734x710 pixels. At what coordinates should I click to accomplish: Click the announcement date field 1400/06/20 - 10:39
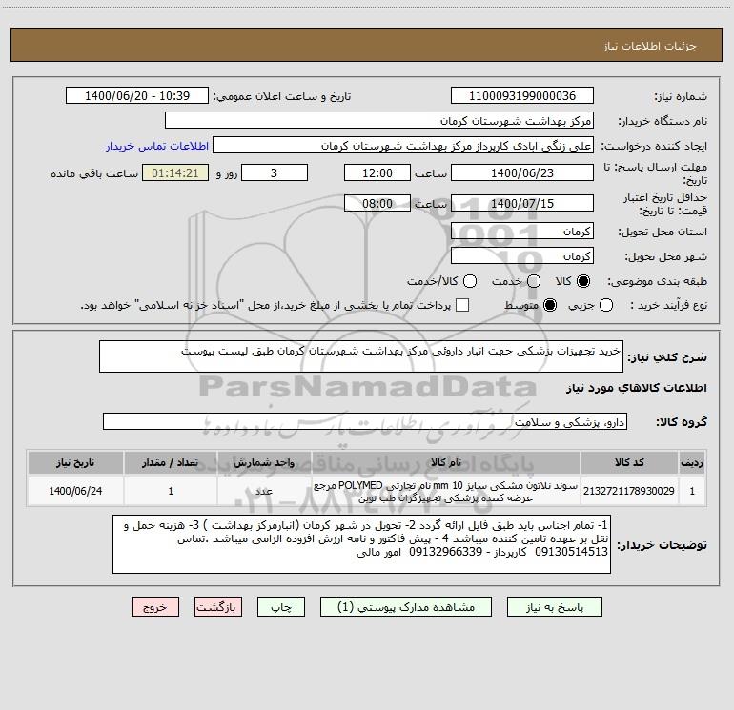(137, 96)
